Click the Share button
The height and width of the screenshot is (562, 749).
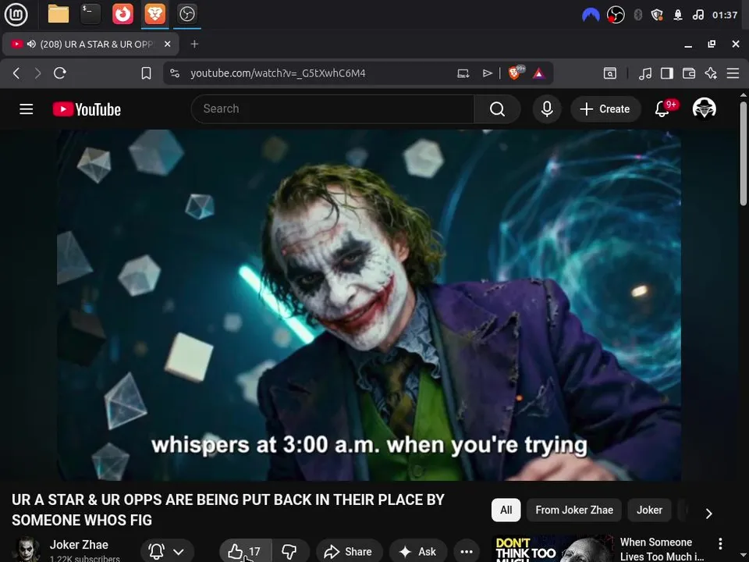tap(350, 552)
